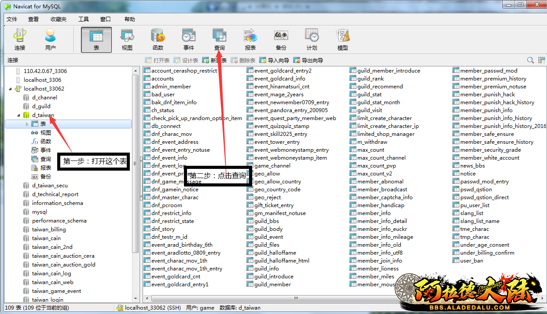
Task: Click the 计划 (Schedule) toolbar icon
Action: point(312,40)
